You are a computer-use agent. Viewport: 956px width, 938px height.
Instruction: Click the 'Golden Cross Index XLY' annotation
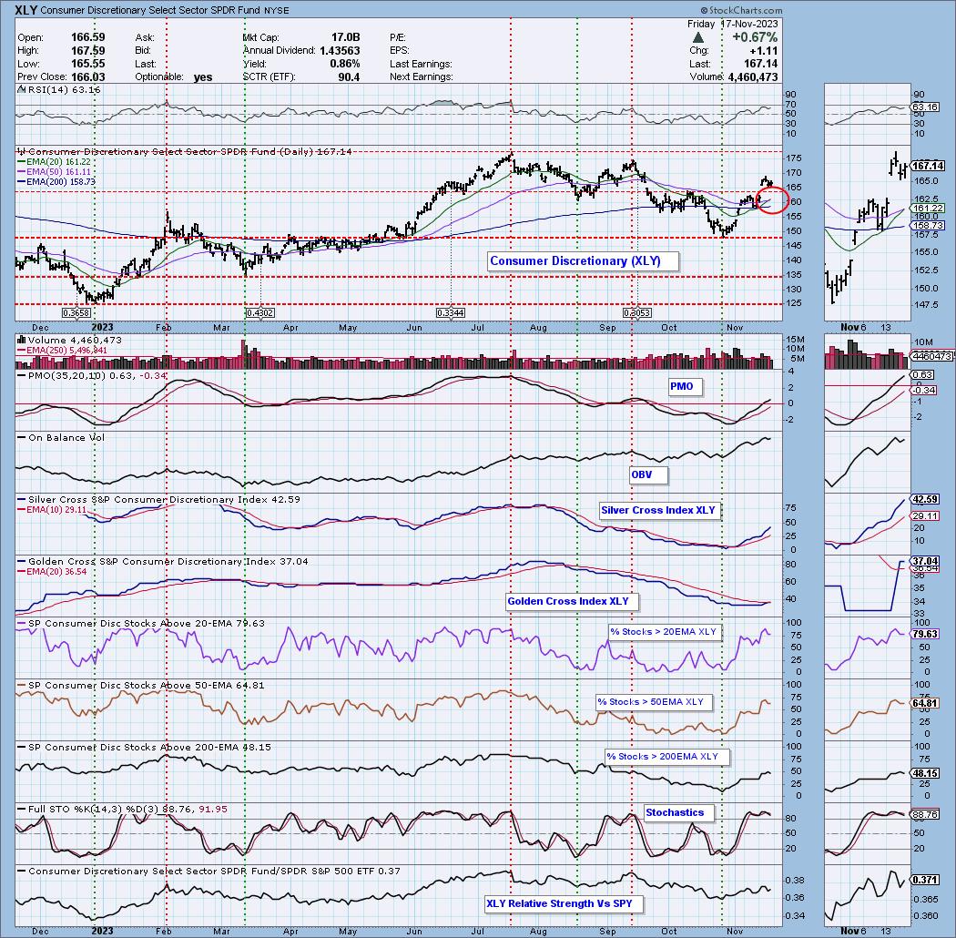(x=572, y=601)
